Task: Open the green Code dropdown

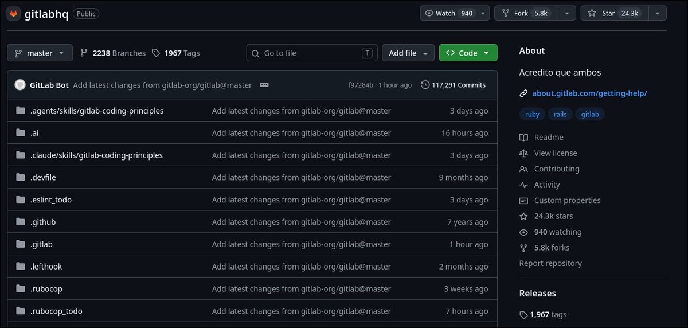Action: (x=468, y=53)
